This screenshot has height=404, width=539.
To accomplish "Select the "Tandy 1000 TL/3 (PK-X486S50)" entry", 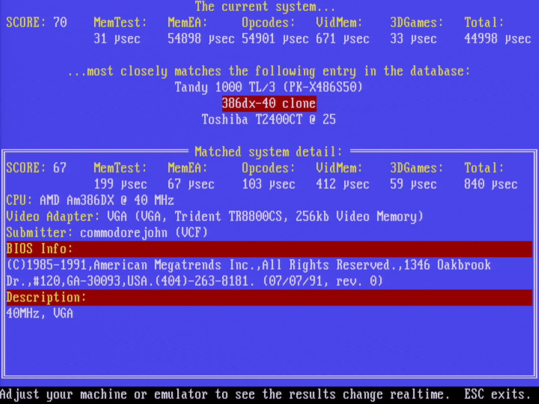I will (x=269, y=87).
